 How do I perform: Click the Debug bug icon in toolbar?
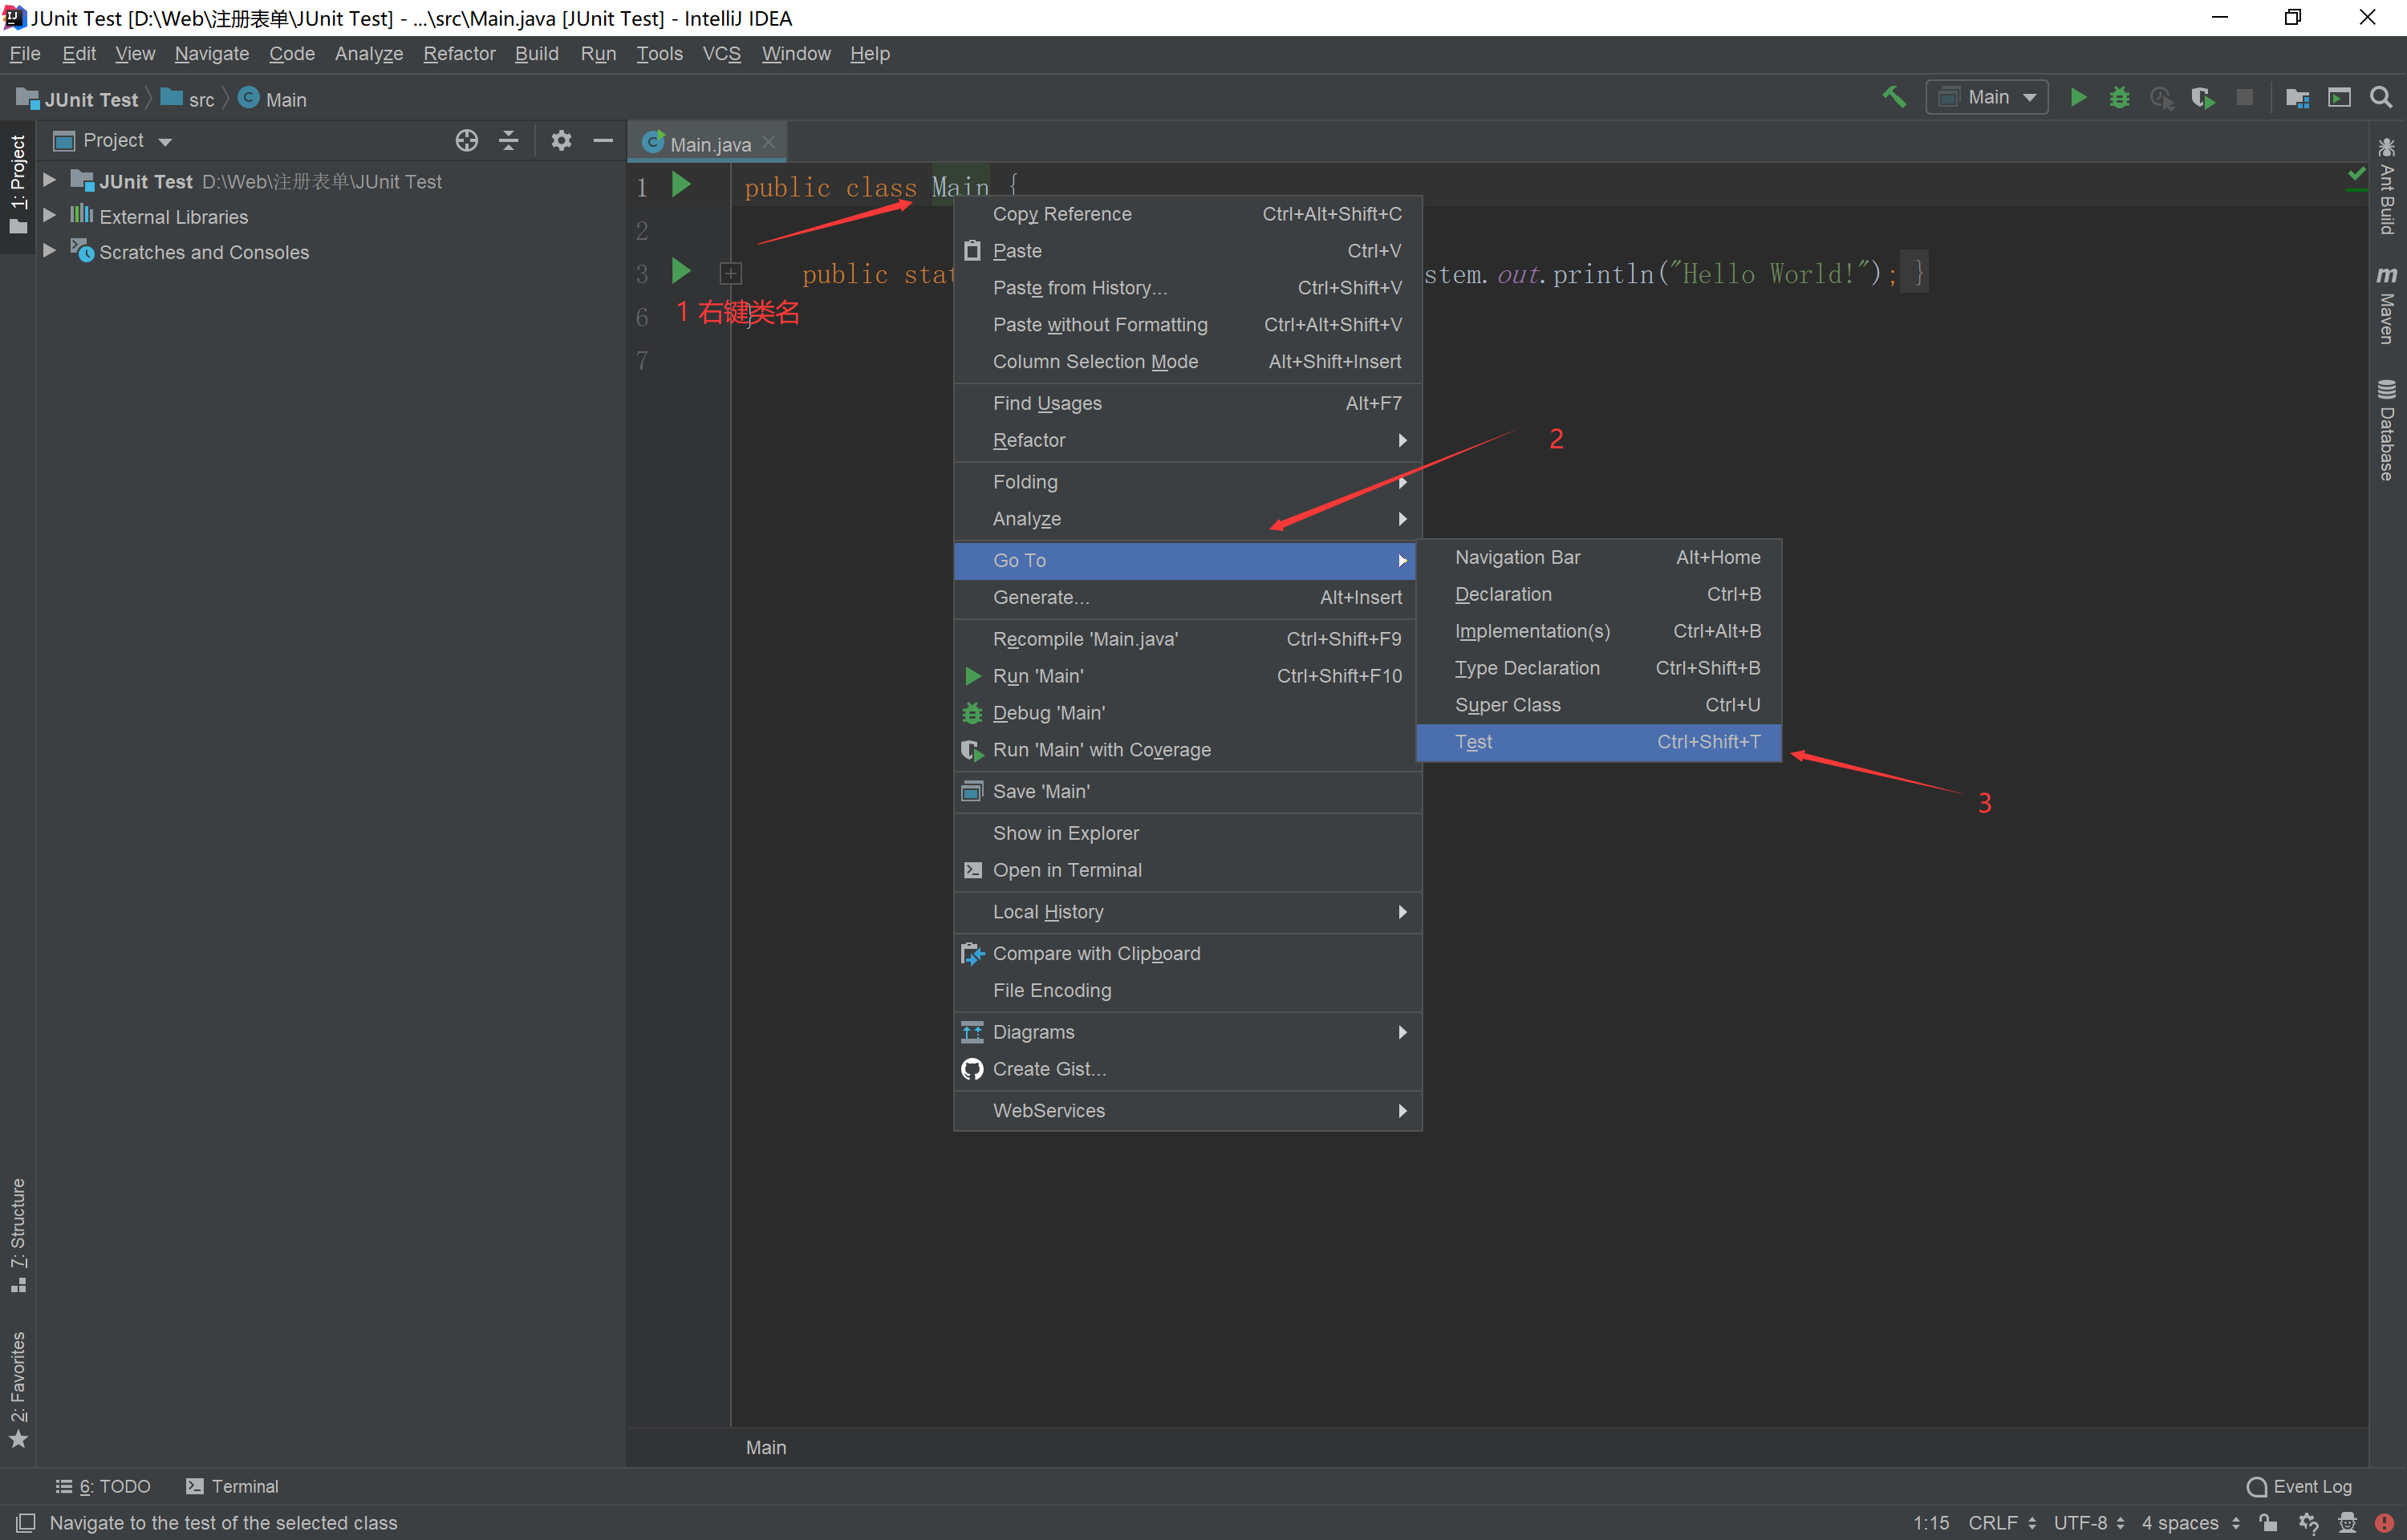(2119, 97)
